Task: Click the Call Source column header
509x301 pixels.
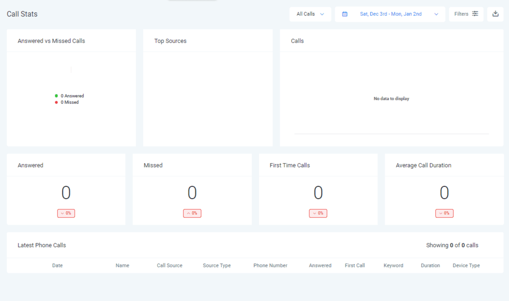Action: 170,265
